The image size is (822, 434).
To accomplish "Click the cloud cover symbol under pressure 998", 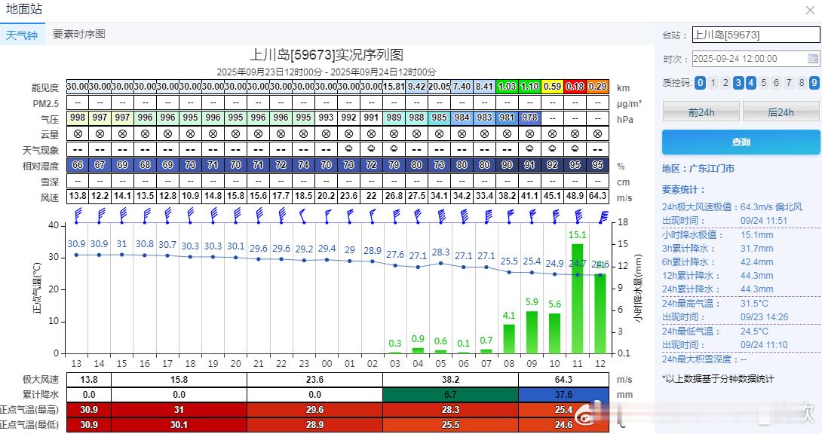I will [x=78, y=133].
